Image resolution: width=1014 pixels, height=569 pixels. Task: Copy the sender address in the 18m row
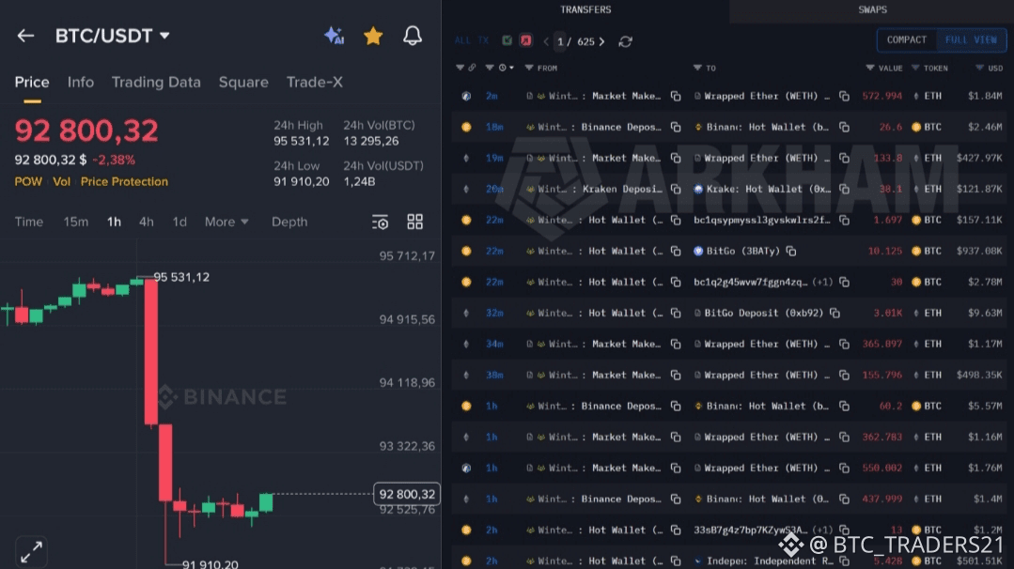click(x=676, y=128)
